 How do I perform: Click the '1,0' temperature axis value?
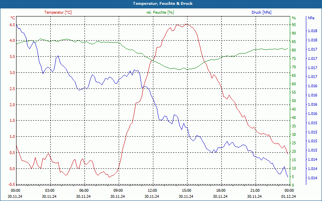point(12,136)
